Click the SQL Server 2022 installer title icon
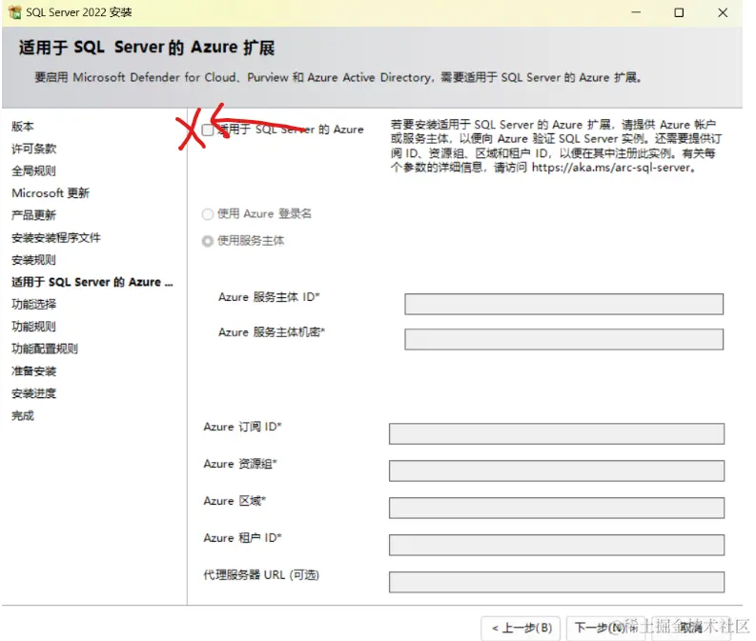 click(x=15, y=12)
